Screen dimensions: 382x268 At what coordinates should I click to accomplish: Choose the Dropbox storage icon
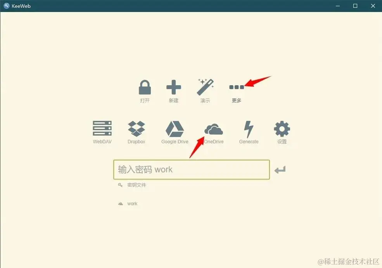[x=137, y=129]
